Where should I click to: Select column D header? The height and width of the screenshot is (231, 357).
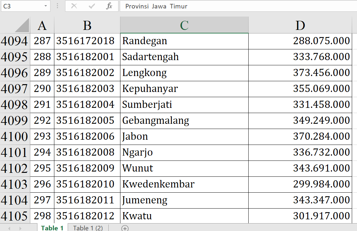[x=300, y=25]
